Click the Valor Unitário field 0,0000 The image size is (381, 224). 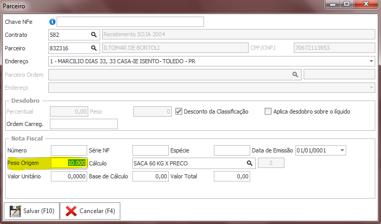(69, 176)
